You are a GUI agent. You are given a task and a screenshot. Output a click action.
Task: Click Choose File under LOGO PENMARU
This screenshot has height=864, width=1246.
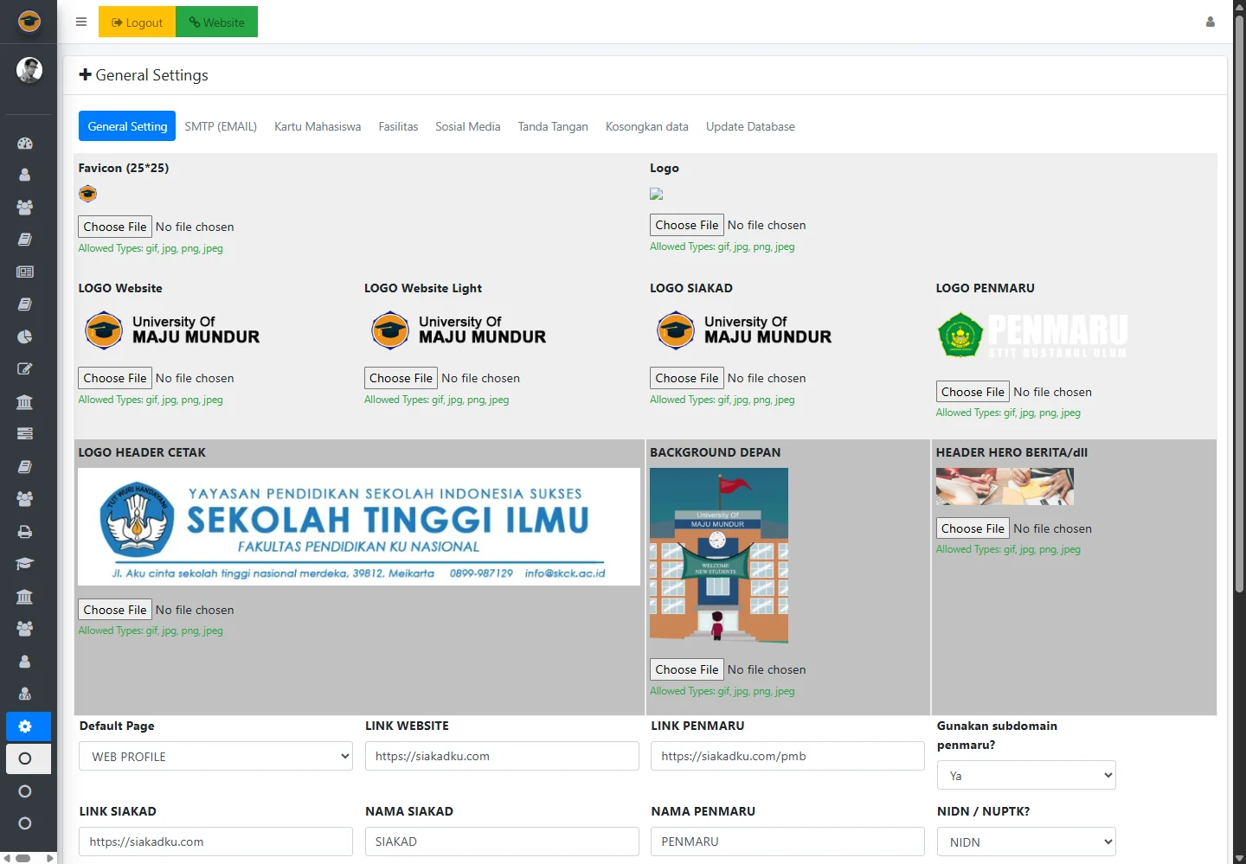(x=973, y=392)
